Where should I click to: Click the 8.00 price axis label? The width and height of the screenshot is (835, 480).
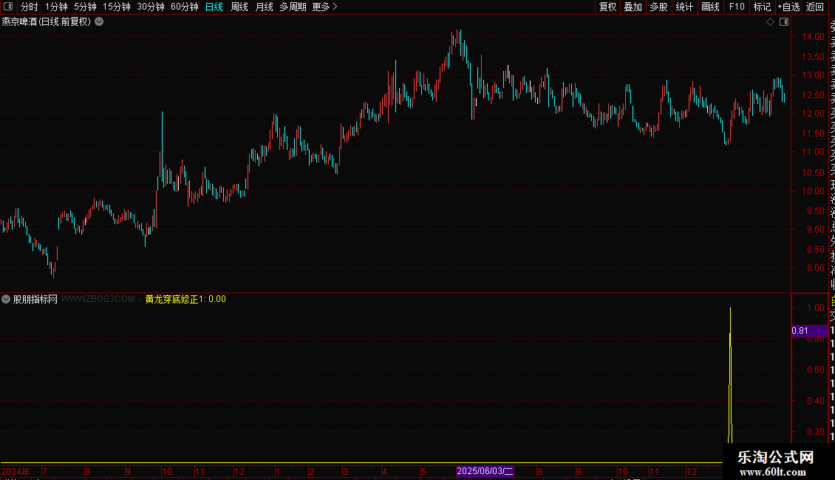(815, 268)
